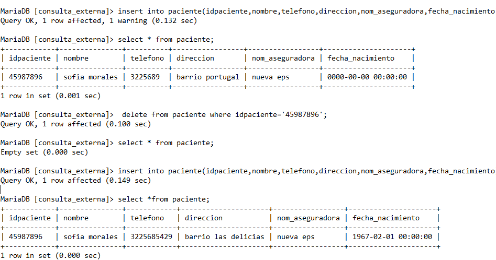Click the first insert into paciente command

coord(306,11)
